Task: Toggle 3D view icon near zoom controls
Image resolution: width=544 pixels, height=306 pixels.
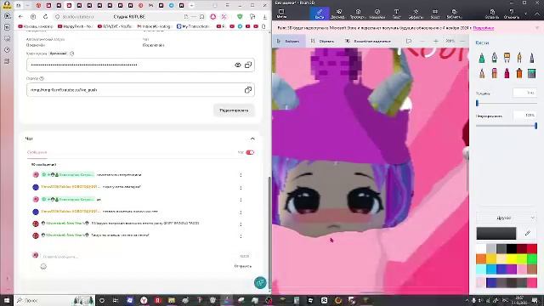Action: [409, 41]
